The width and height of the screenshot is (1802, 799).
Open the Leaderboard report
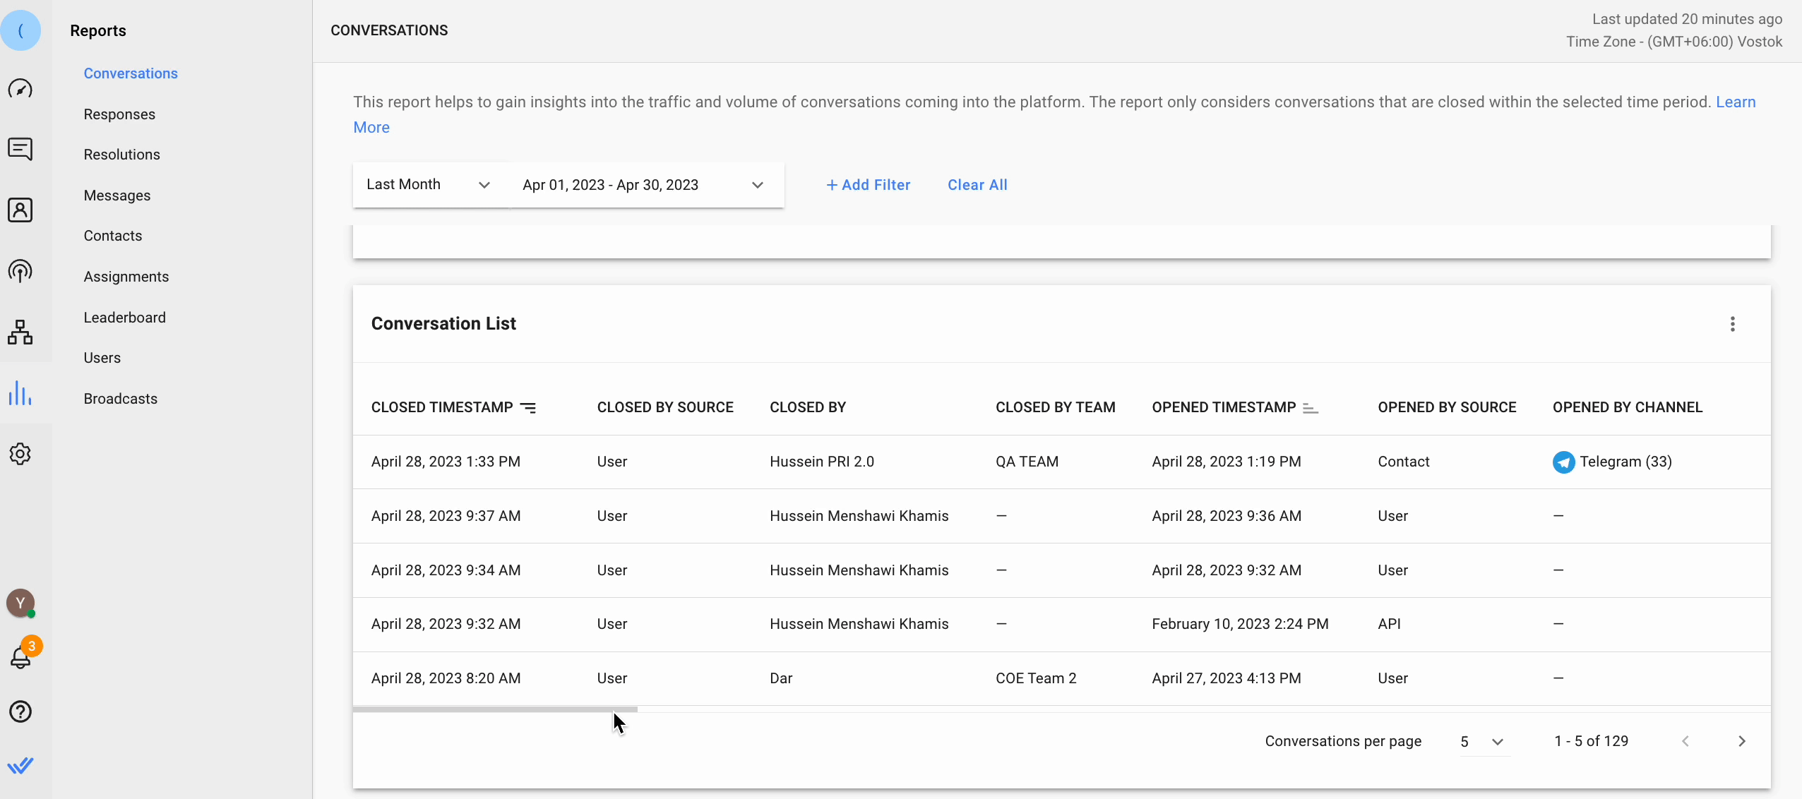124,318
